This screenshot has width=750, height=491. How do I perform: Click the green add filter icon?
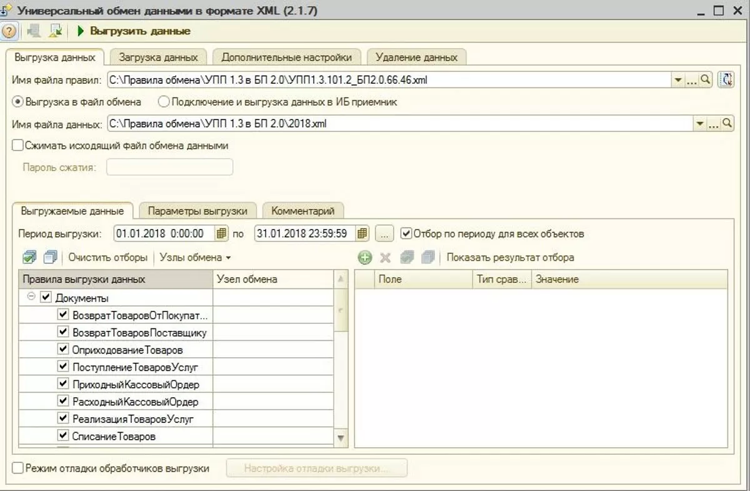point(365,258)
